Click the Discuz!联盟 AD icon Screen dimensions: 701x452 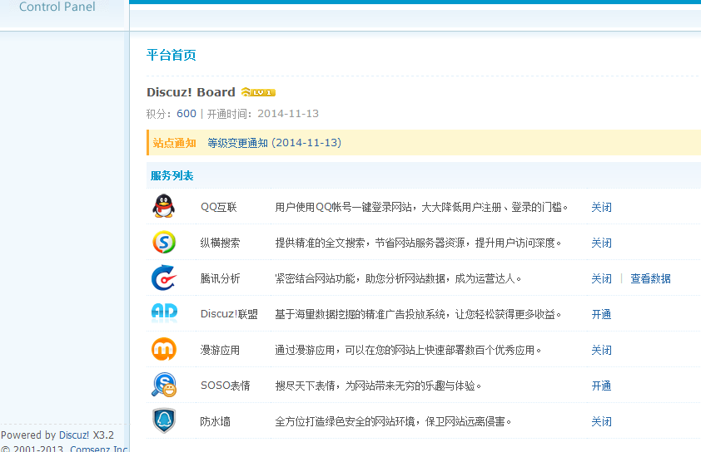[x=164, y=312]
